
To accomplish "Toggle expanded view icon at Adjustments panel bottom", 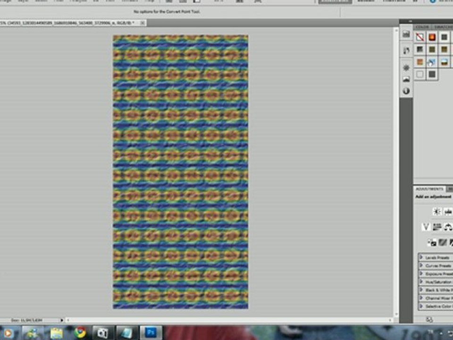I will (x=429, y=319).
